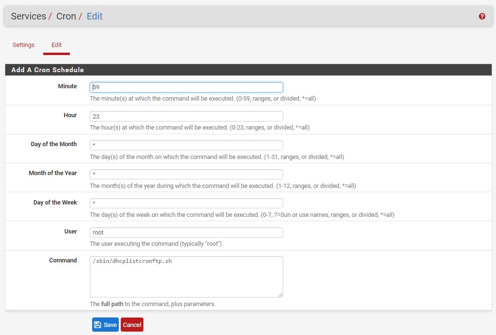The image size is (496, 335).
Task: Click into the Day of the Month field
Action: [x=186, y=145]
